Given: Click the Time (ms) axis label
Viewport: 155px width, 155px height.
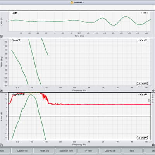Looking at the screenshot, I should pos(79,36).
